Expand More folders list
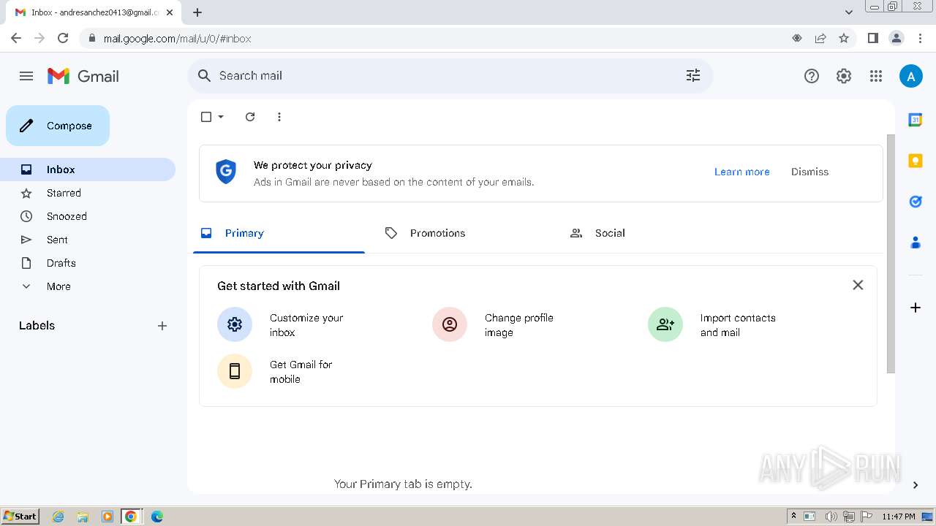This screenshot has height=526, width=936. [x=88, y=286]
